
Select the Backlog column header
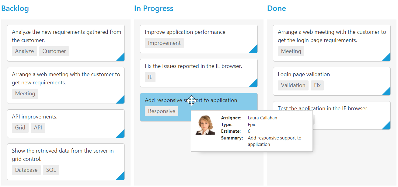[x=15, y=9]
